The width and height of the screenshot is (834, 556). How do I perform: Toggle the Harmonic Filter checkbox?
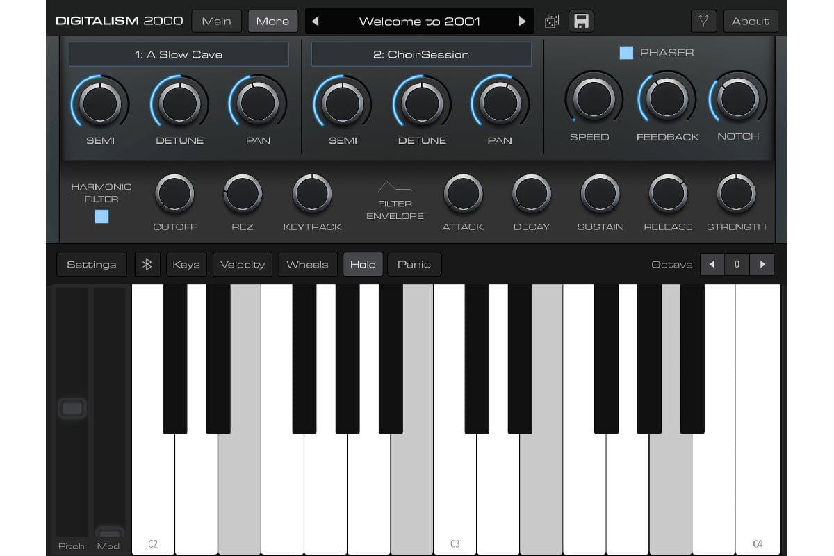tap(101, 217)
